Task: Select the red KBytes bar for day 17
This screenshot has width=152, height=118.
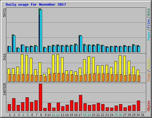Action: 80,103
